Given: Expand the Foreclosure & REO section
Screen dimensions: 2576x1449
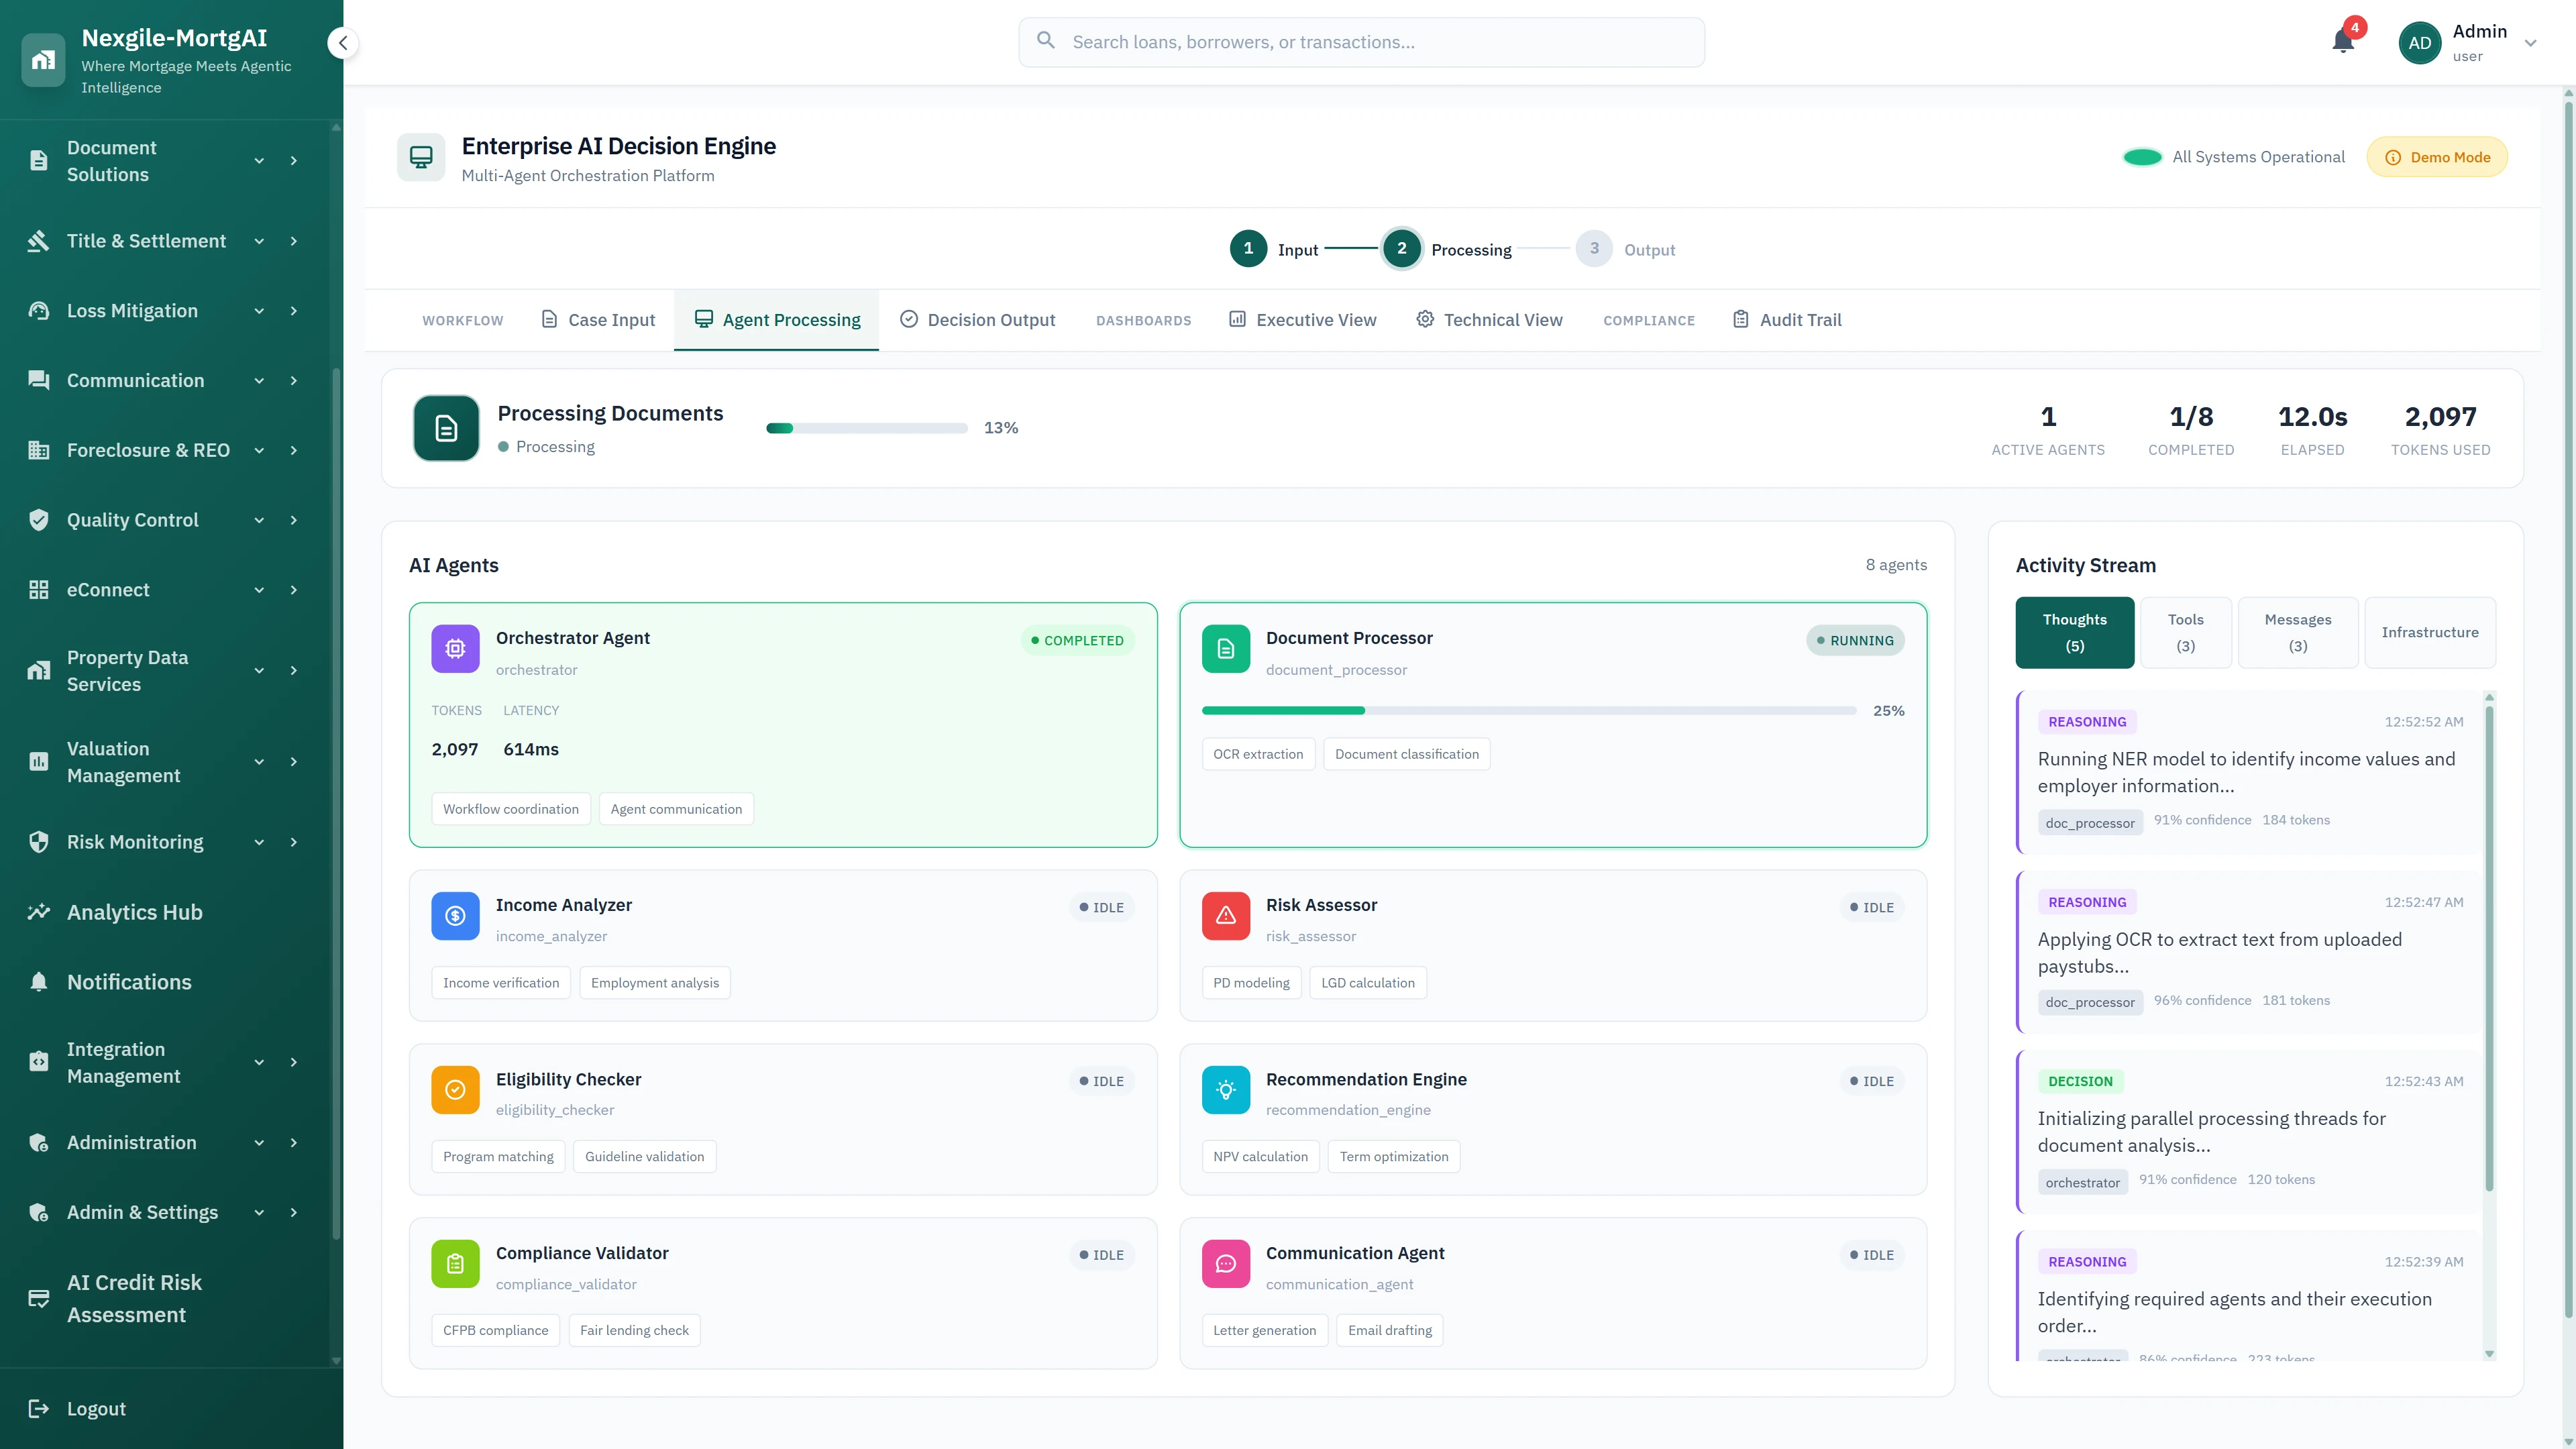Looking at the screenshot, I should [258, 450].
